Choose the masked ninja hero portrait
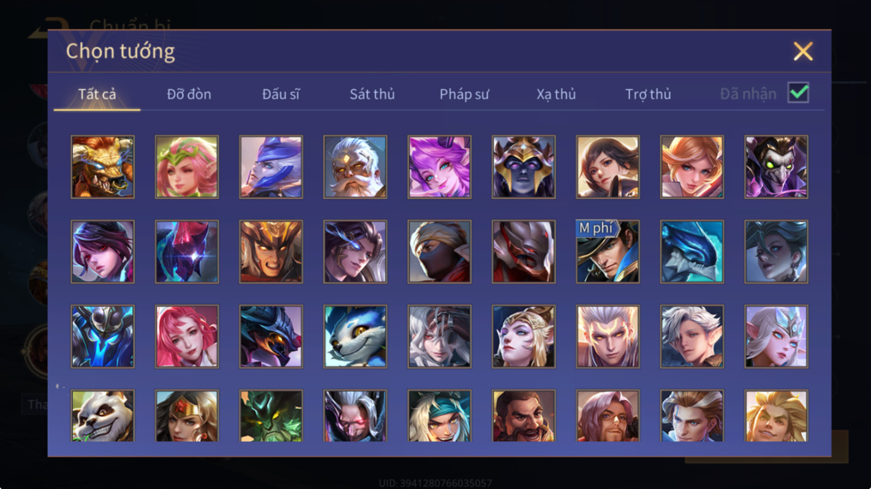The image size is (871, 489). (439, 251)
